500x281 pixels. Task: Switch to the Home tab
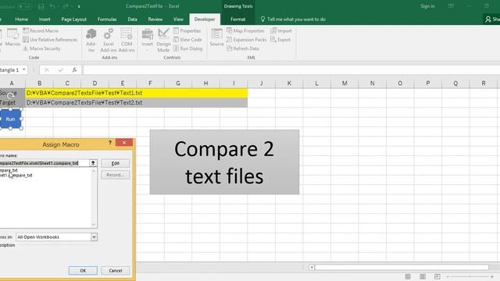[x=21, y=19]
